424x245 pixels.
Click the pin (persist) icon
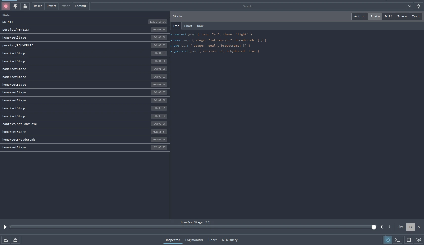(15, 6)
